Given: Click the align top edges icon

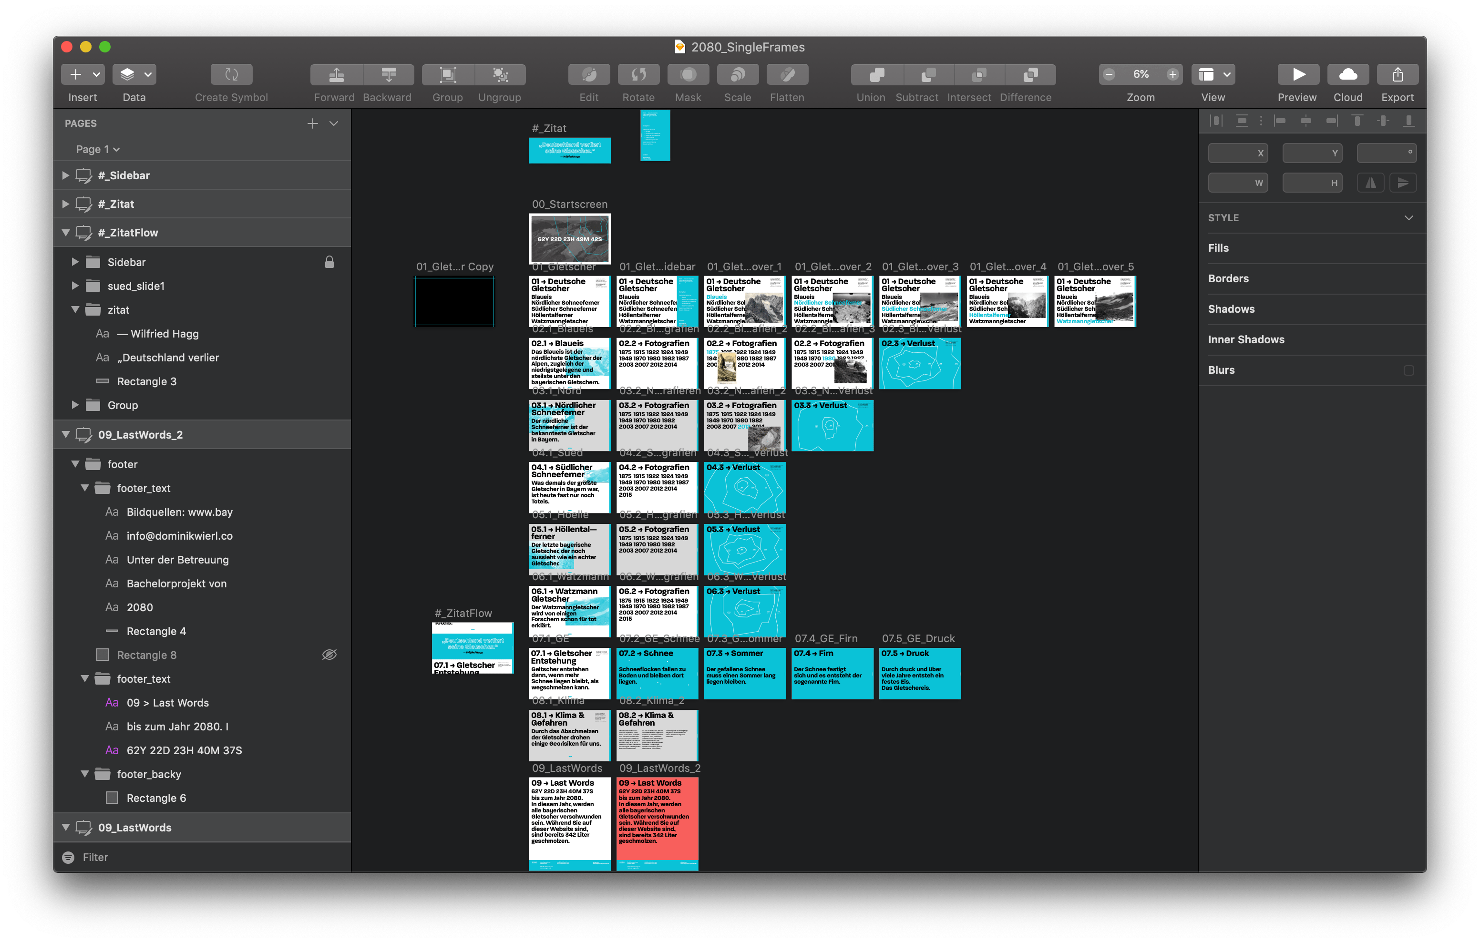Looking at the screenshot, I should pos(1357,121).
